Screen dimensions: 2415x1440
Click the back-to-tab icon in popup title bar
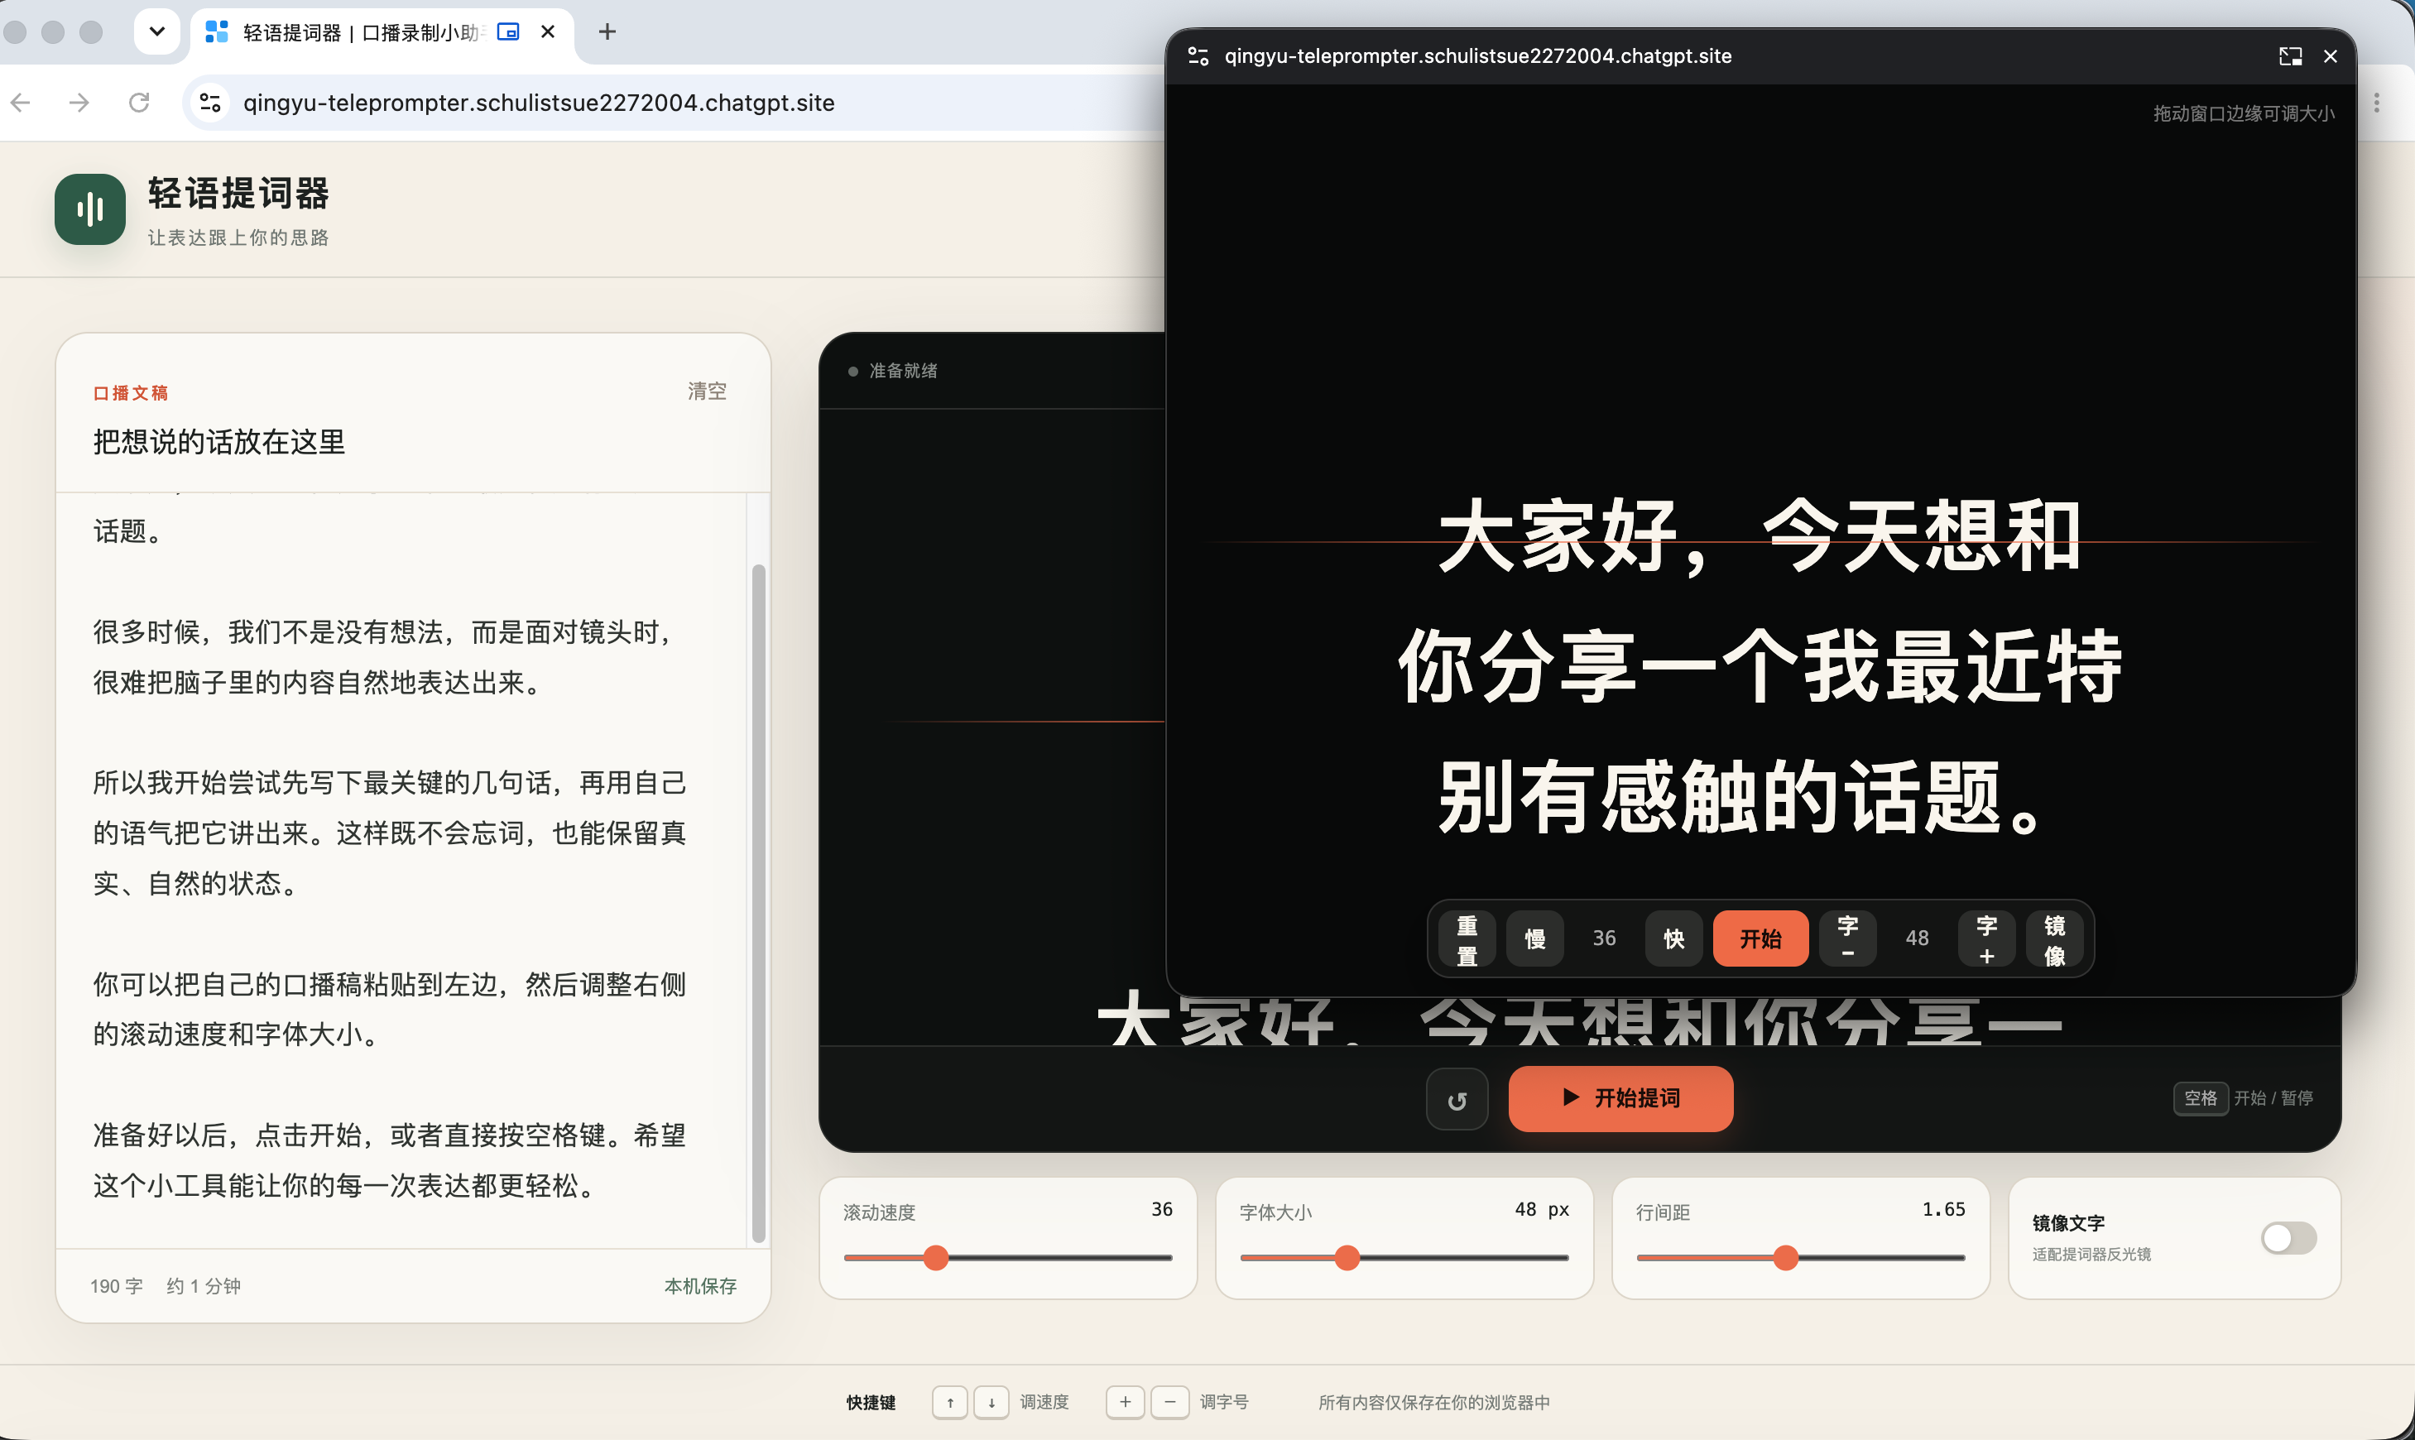[x=2290, y=56]
